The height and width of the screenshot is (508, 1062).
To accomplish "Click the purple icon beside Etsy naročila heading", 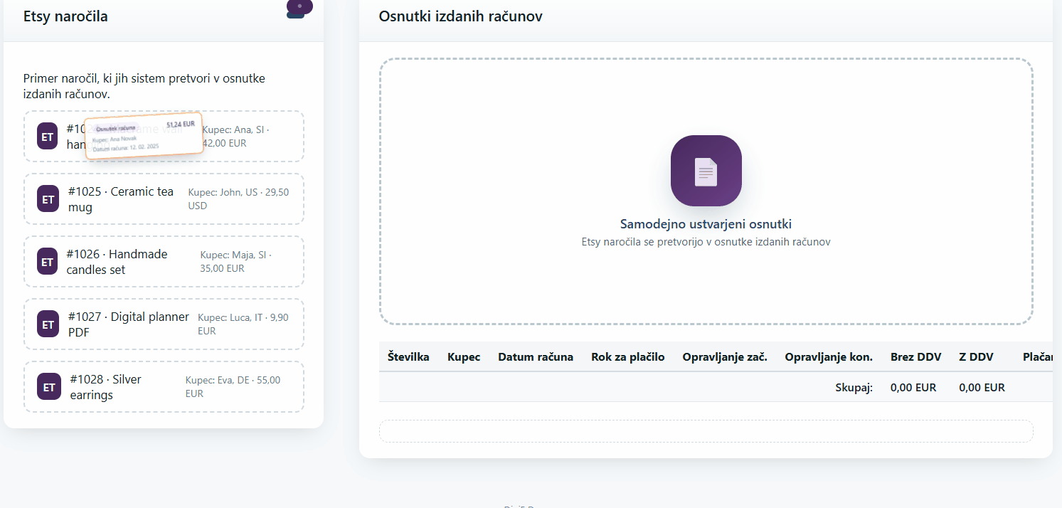I will click(299, 7).
